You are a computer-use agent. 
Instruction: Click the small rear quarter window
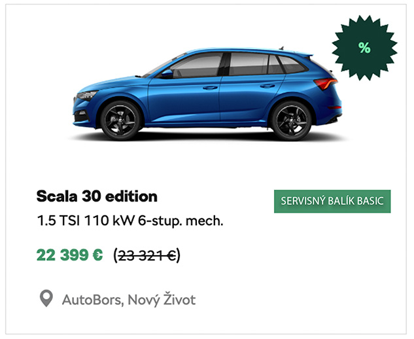(x=275, y=65)
